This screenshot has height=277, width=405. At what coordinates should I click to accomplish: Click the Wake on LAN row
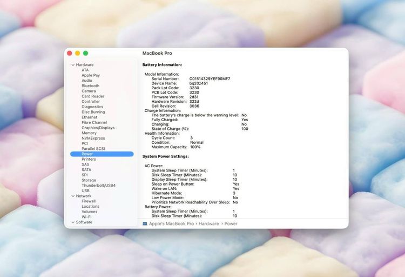point(195,189)
